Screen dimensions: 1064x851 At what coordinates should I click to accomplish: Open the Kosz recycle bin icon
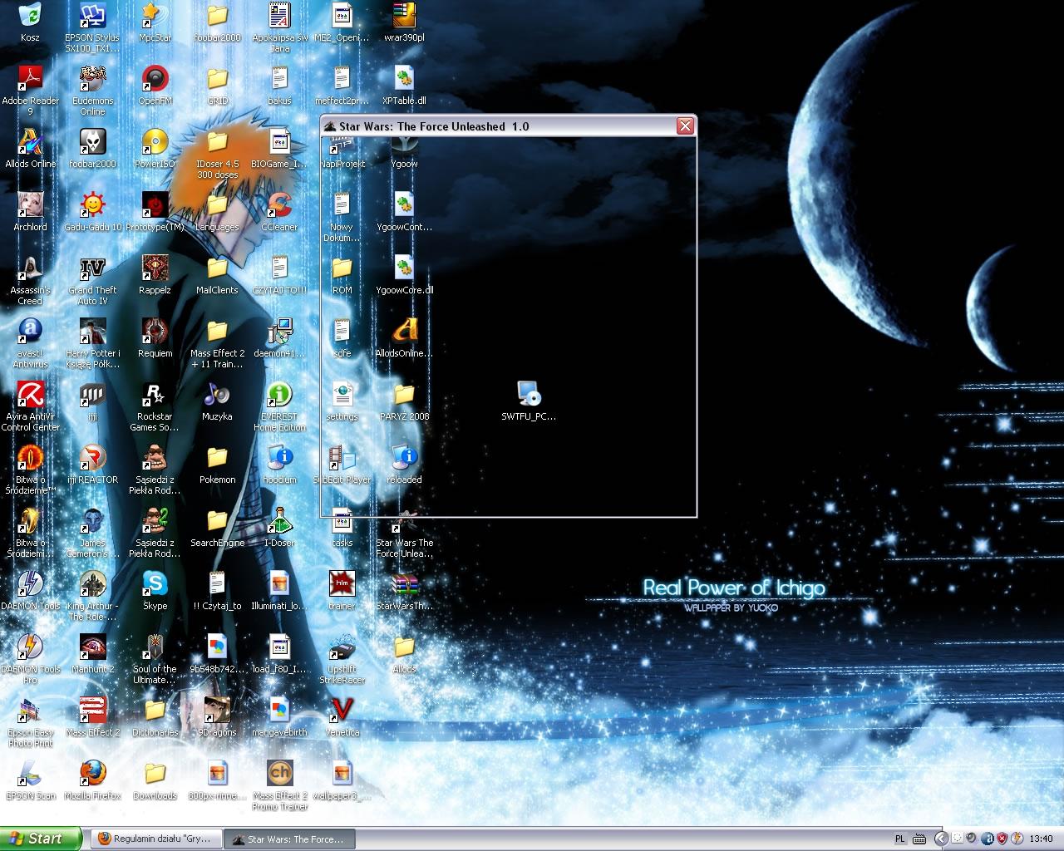click(x=30, y=22)
